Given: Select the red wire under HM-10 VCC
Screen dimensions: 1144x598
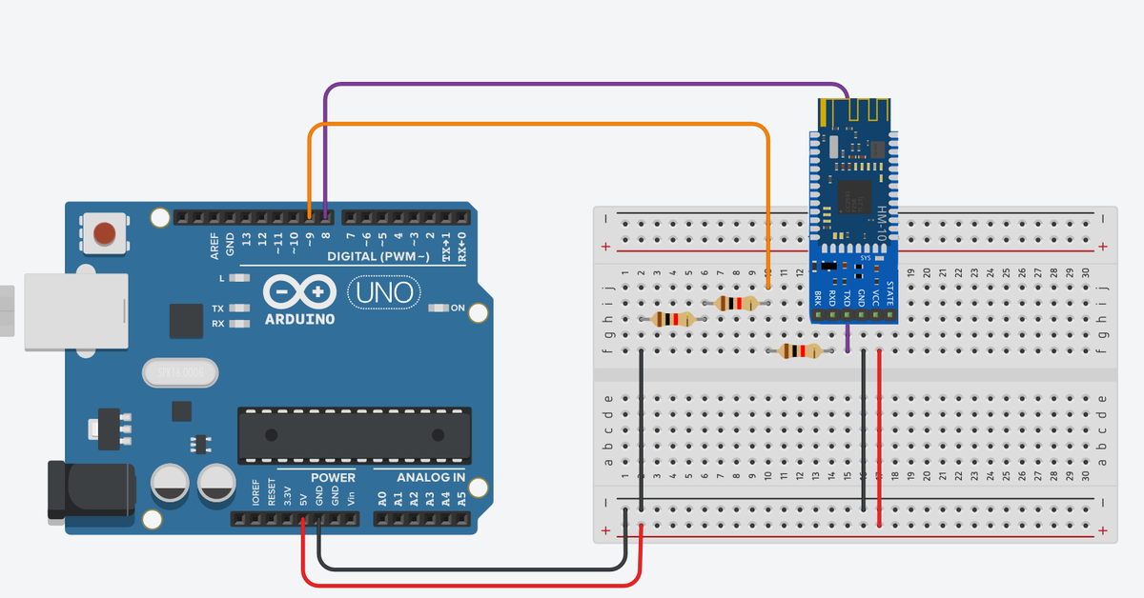Looking at the screenshot, I should [879, 438].
